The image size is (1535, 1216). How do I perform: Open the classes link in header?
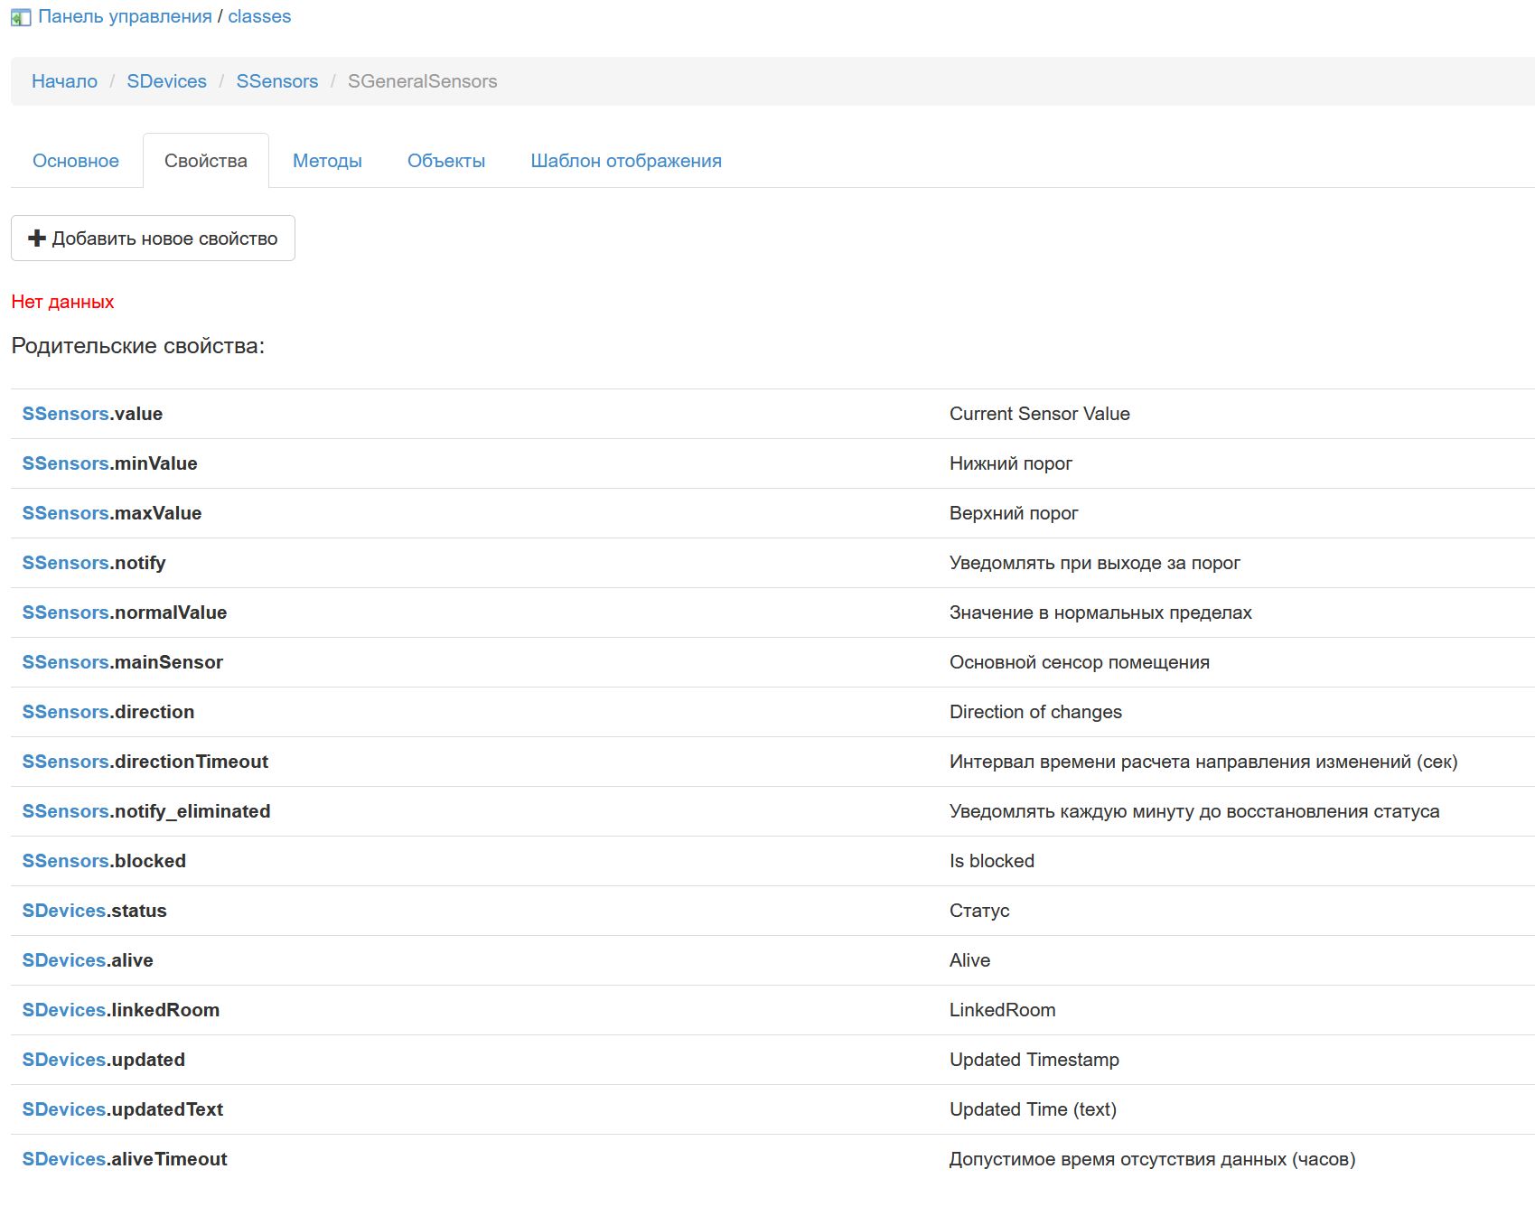click(x=259, y=16)
